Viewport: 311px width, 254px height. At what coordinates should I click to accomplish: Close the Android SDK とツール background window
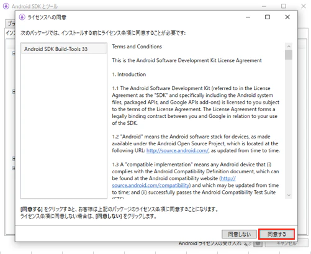tap(304, 6)
